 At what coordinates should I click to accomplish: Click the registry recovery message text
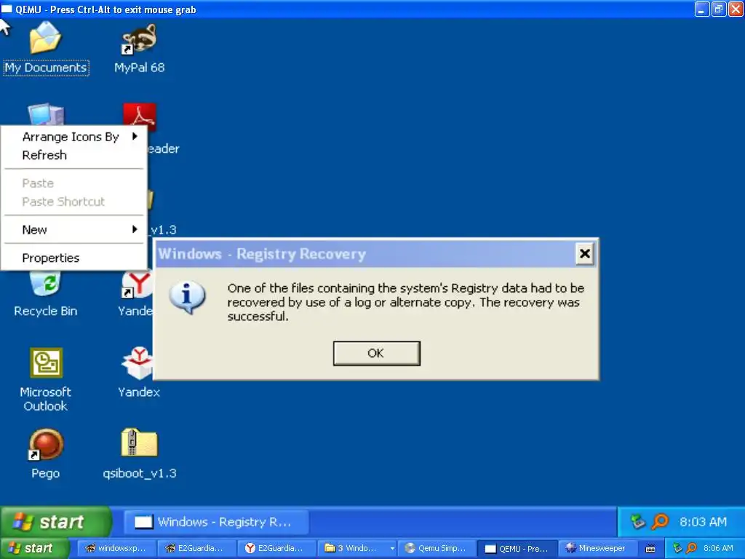click(x=406, y=302)
